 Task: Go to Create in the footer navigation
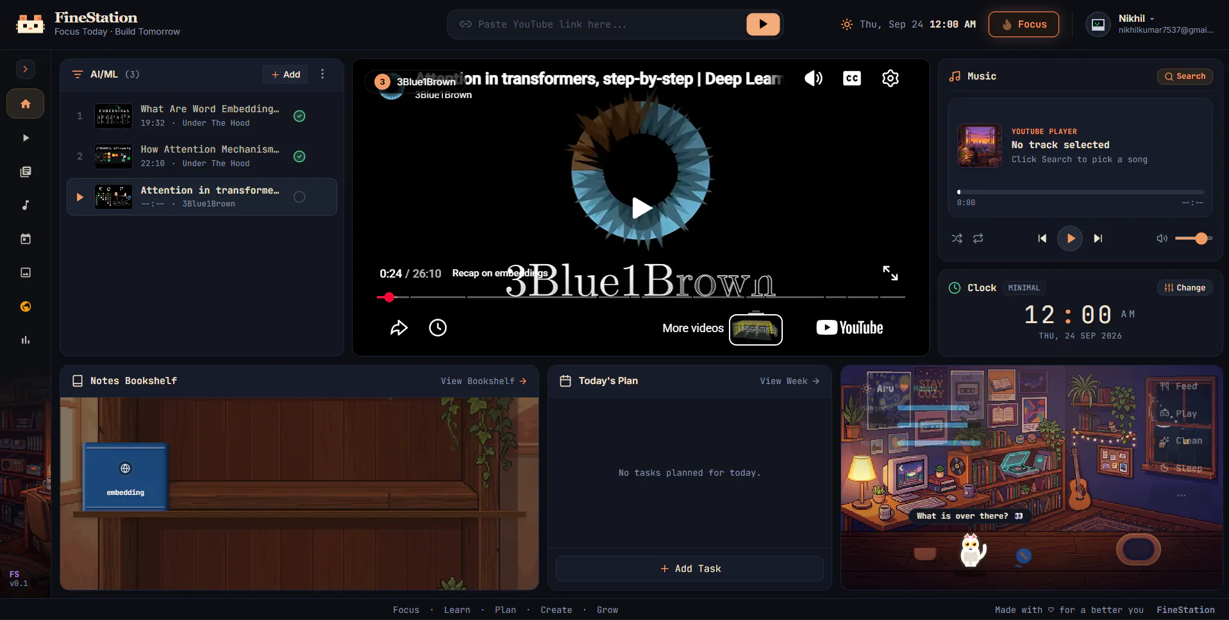point(556,610)
